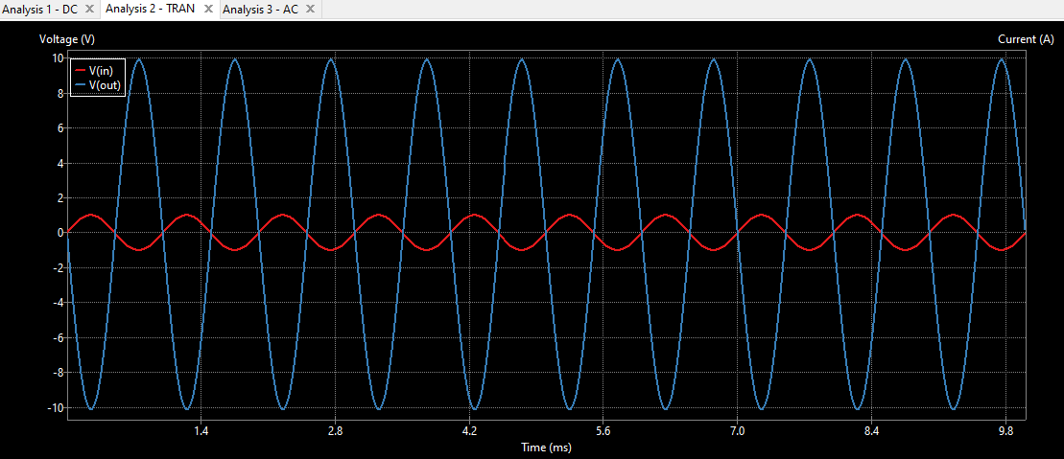This screenshot has width=1064, height=459.
Task: Switch to the Analysis 1 - DC tab
Action: (40, 9)
